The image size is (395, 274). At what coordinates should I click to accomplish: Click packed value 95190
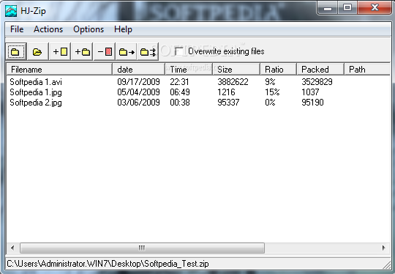click(312, 103)
